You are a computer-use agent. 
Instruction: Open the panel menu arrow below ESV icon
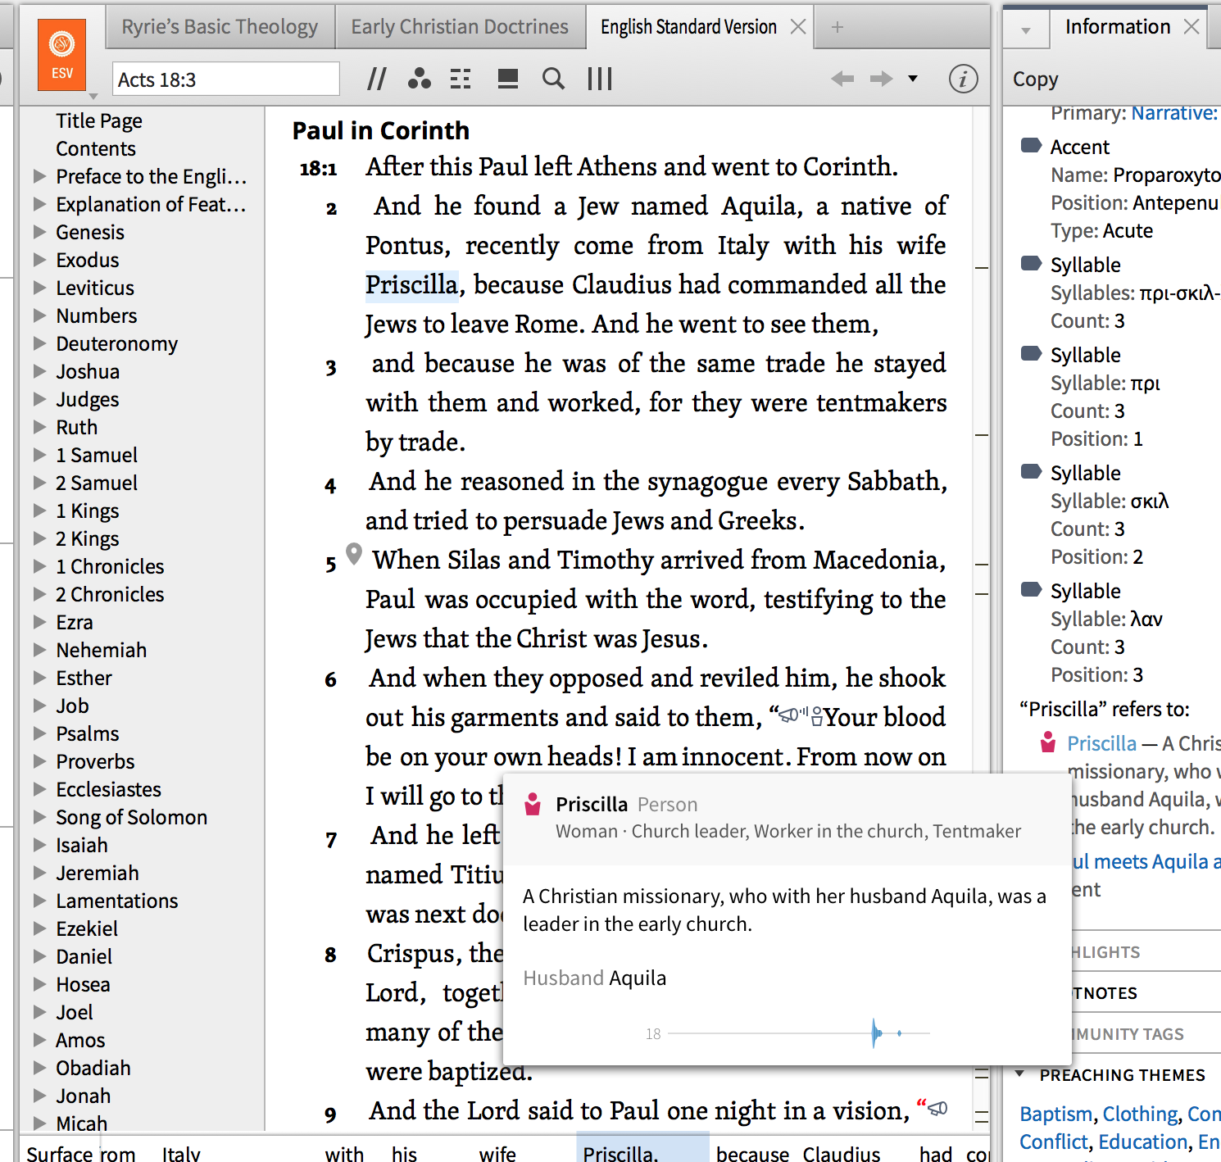[x=93, y=97]
